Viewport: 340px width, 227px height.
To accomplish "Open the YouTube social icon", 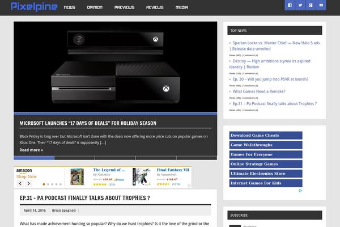I will [321, 5].
